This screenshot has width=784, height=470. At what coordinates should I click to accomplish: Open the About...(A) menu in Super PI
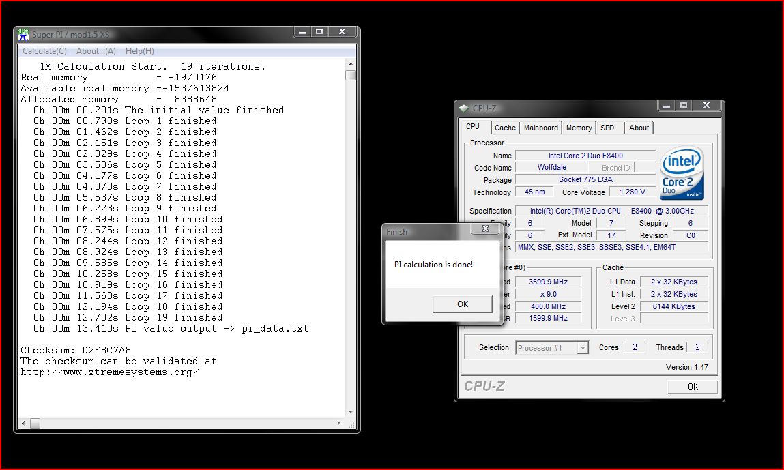[96, 51]
